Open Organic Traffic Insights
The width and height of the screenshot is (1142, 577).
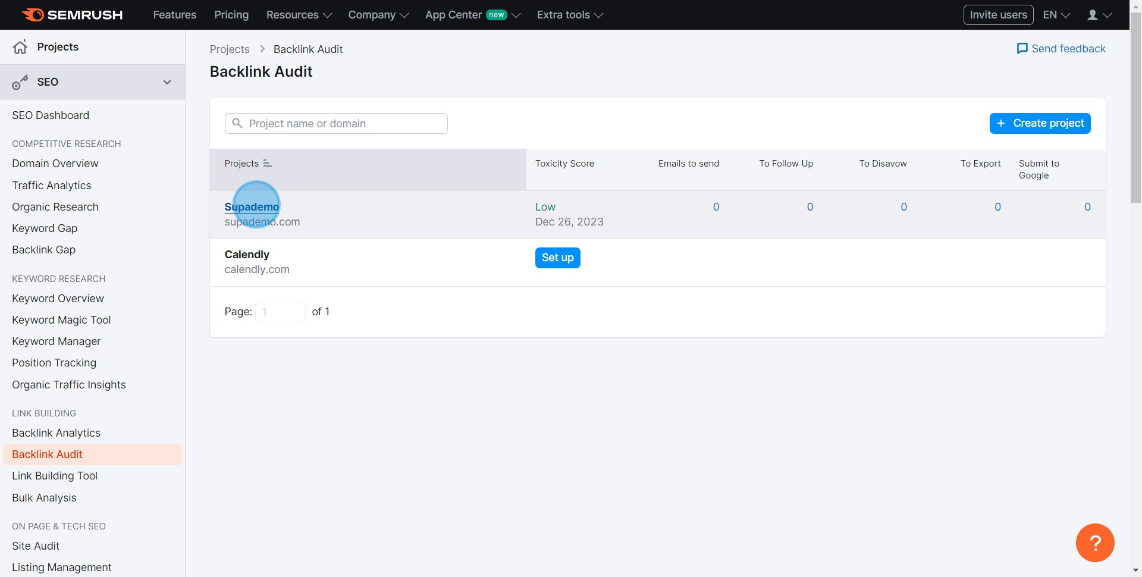(x=69, y=385)
